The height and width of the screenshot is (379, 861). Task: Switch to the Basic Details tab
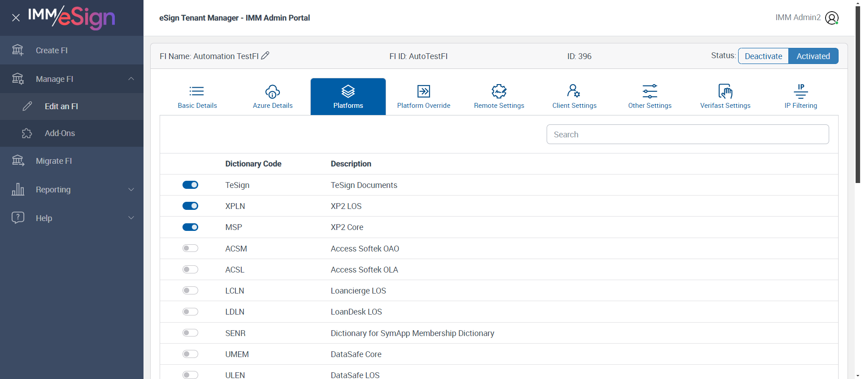tap(197, 97)
